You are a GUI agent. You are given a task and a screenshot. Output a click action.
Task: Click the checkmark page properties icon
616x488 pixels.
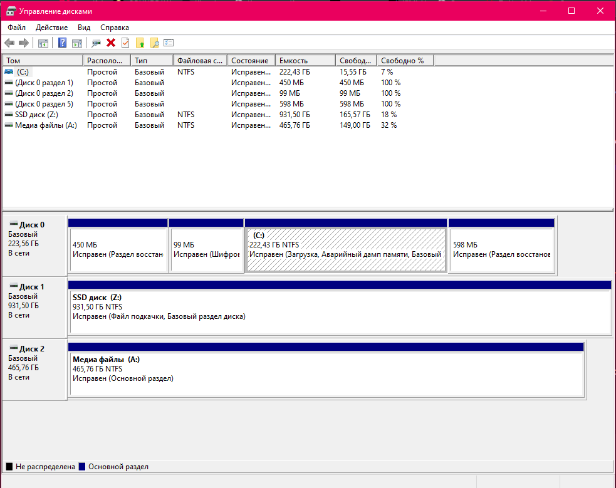click(125, 43)
